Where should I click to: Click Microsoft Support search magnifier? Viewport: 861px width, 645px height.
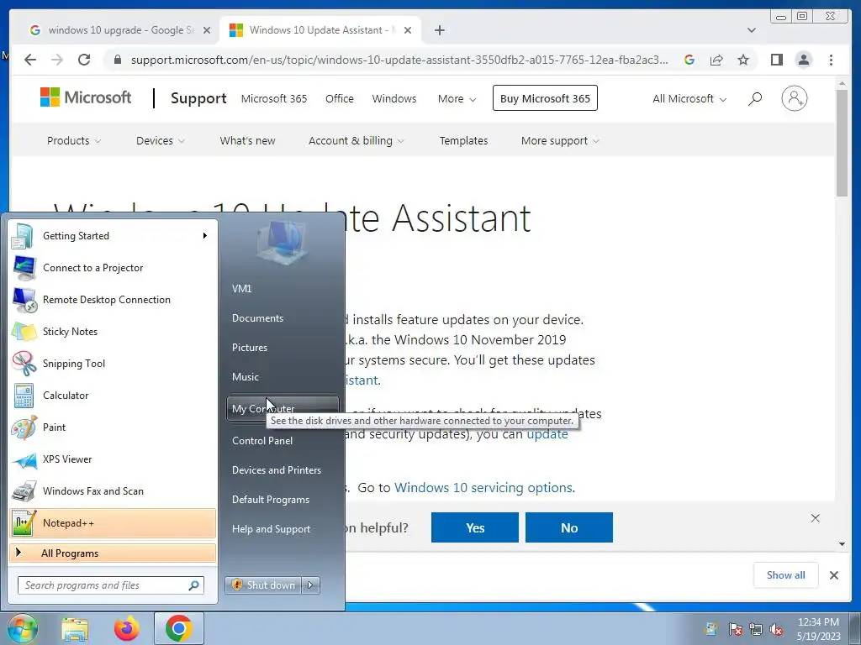755,99
